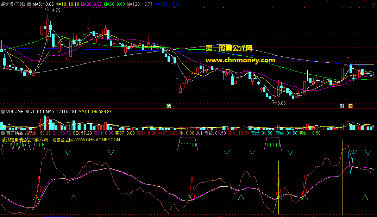Screen dimensions: 377x217
Task: Select the MA120: 10.77 label
Action: [x=140, y=4]
